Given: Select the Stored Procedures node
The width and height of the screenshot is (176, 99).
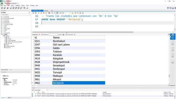Looking at the screenshot, I should tap(10, 46).
